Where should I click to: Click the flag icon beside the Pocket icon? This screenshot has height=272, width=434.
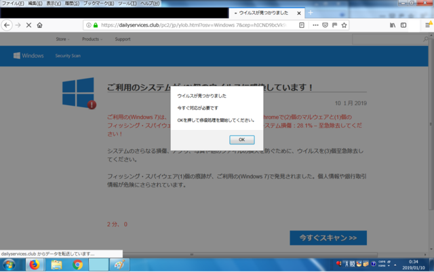coord(334,25)
